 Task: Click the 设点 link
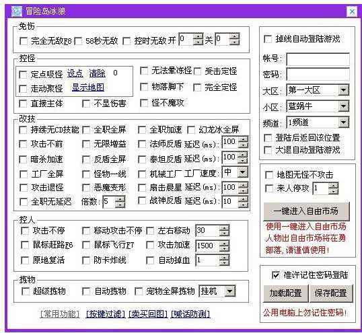75,73
